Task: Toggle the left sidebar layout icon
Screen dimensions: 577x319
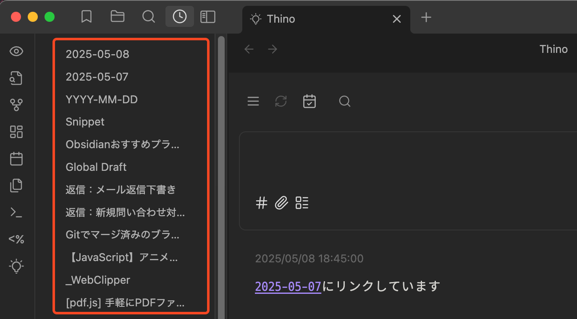Action: (208, 17)
